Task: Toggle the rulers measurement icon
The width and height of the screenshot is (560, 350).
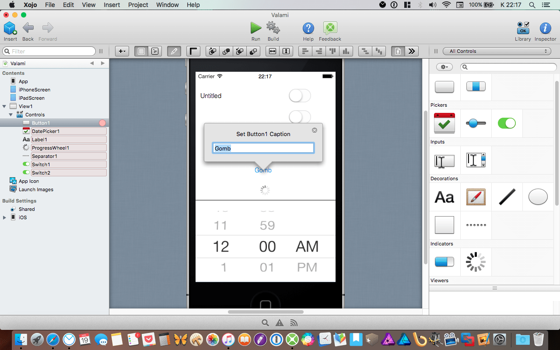Action: 193,51
